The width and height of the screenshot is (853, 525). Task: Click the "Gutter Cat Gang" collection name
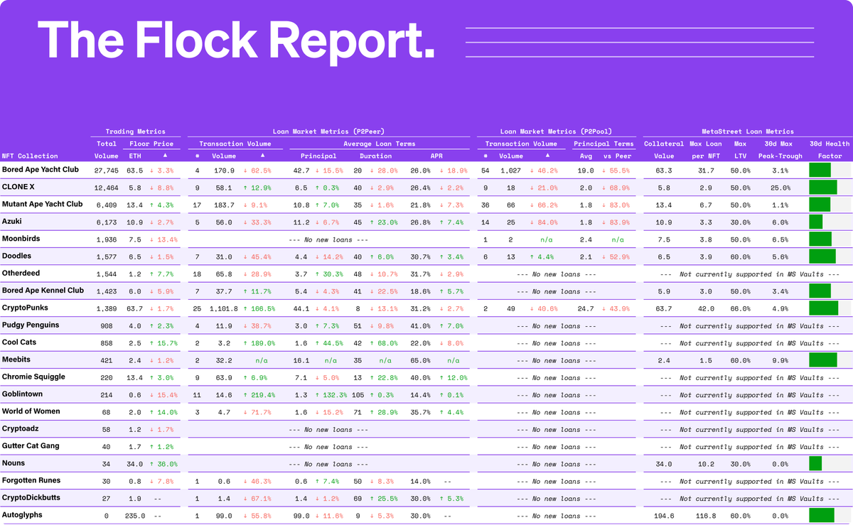click(x=31, y=445)
